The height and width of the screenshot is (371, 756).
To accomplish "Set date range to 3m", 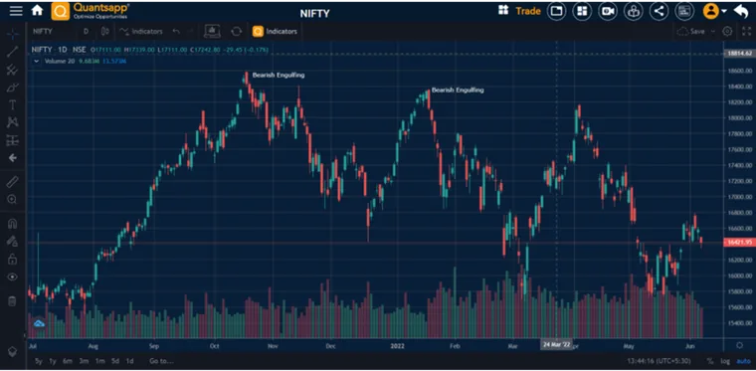I will 84,361.
